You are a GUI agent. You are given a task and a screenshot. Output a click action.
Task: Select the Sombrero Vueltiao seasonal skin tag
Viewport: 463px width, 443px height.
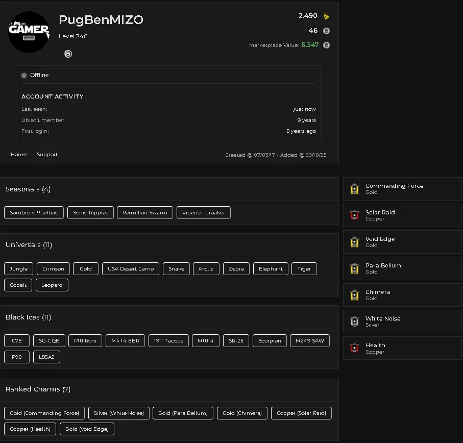(x=34, y=213)
